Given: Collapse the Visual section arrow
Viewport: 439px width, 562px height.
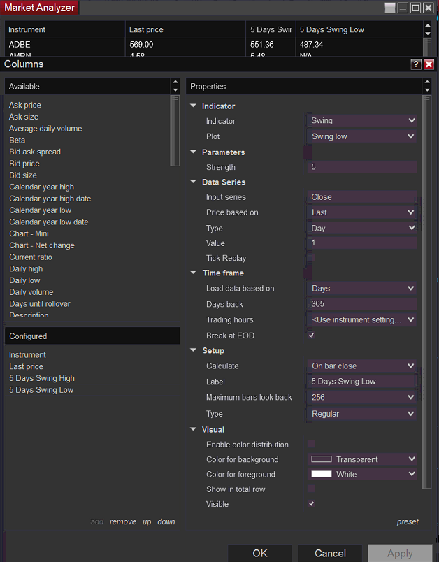Looking at the screenshot, I should (194, 430).
